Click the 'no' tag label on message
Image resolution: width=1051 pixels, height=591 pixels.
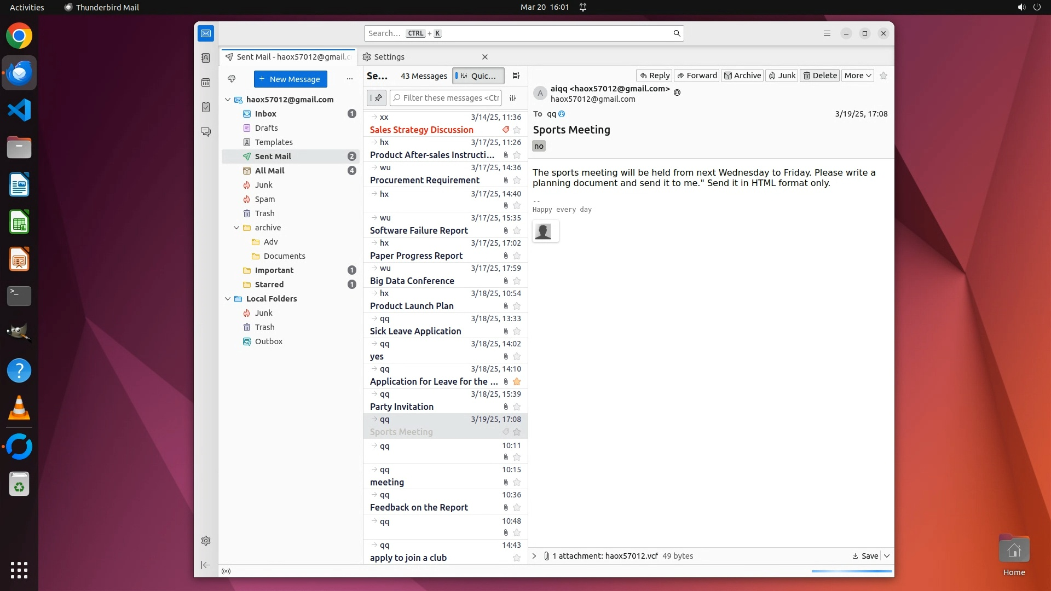(539, 146)
